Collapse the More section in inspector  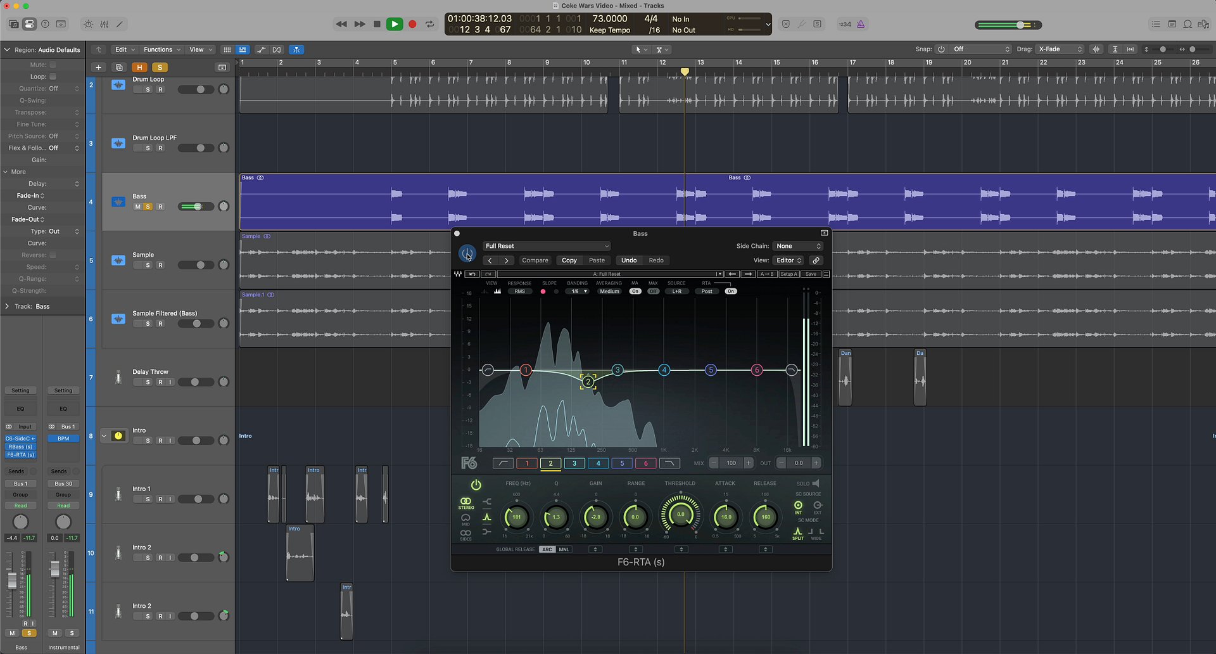point(6,172)
